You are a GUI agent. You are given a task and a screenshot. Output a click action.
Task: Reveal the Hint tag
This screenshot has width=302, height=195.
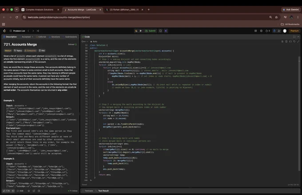point(42,51)
